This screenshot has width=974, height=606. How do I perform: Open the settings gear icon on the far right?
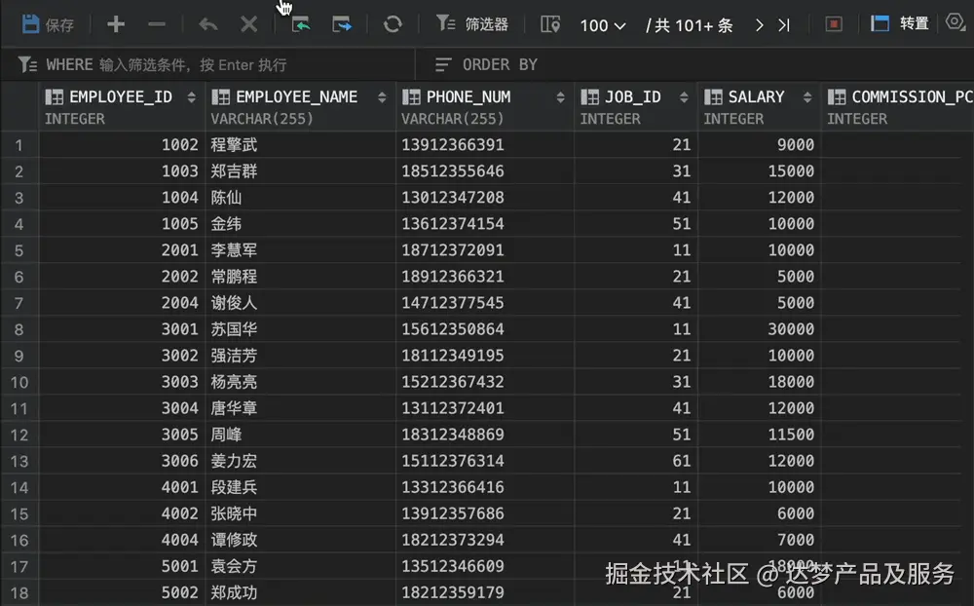coord(955,23)
